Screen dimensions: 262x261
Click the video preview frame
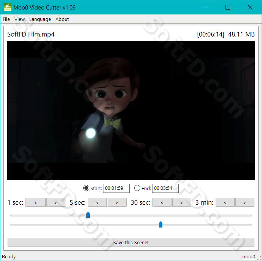click(131, 110)
